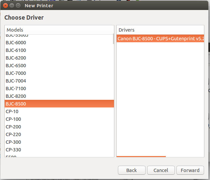Click the Cancel button
Screen dimensions: 210x180
pyautogui.click(x=161, y=170)
